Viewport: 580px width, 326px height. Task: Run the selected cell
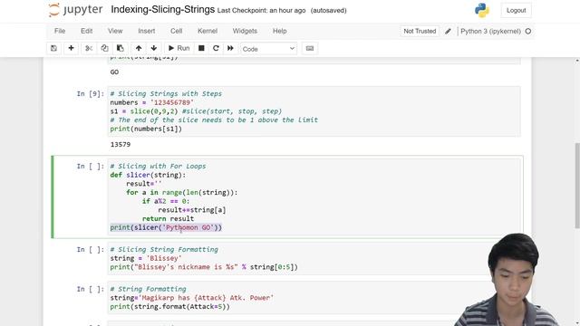tap(179, 48)
